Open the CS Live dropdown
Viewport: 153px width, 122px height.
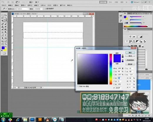(x=135, y=2)
